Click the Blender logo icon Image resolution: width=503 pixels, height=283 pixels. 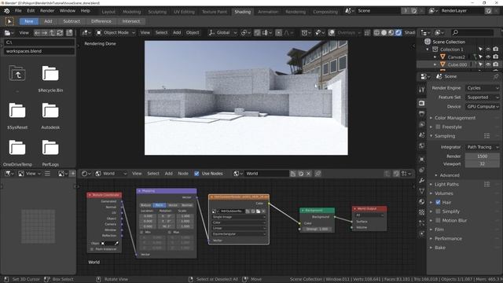point(7,11)
